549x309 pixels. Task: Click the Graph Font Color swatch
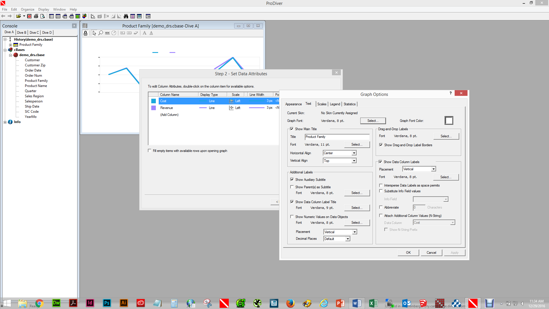(x=449, y=121)
